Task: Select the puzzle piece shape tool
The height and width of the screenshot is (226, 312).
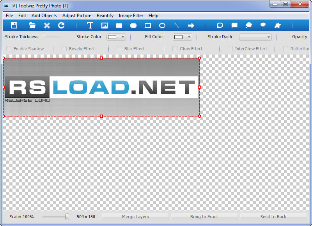Action: pos(278,25)
